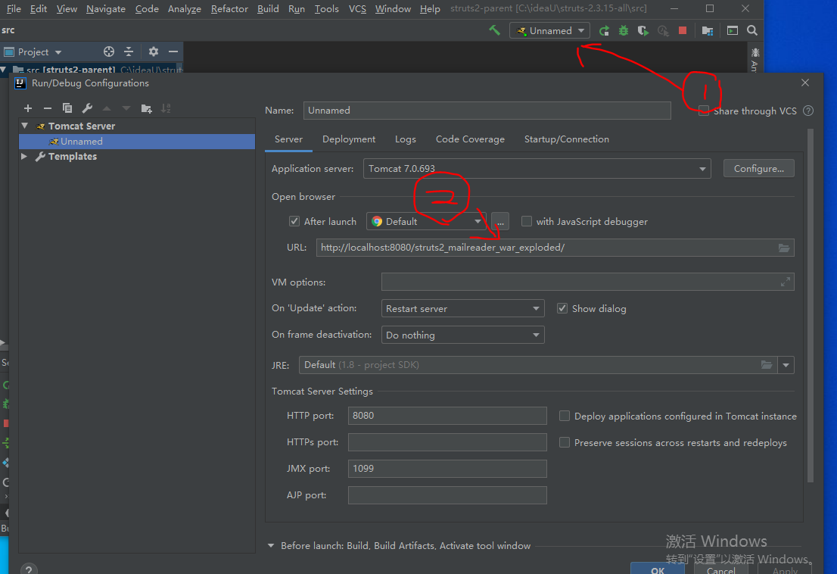Start debugging with the green bug icon
Image resolution: width=837 pixels, height=574 pixels.
[x=624, y=31]
